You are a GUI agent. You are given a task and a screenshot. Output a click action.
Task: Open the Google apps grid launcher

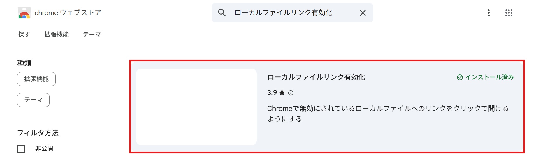[x=509, y=13]
